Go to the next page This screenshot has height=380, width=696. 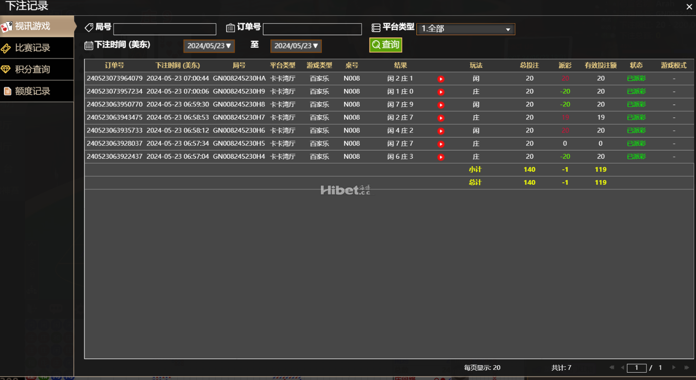(x=674, y=368)
